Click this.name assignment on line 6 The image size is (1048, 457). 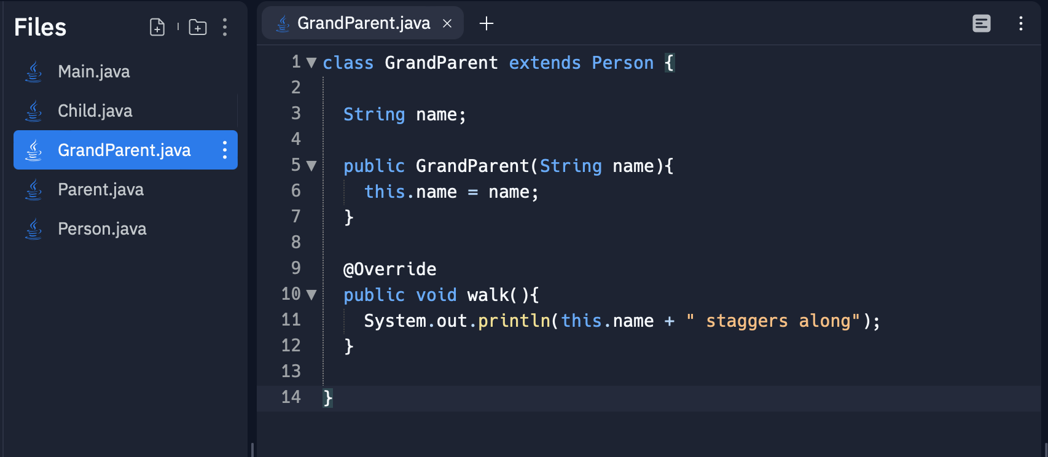click(452, 192)
